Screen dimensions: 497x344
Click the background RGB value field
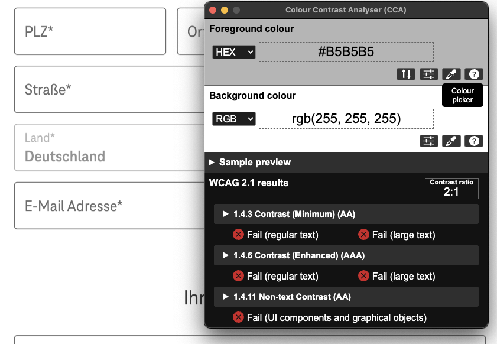tap(346, 118)
